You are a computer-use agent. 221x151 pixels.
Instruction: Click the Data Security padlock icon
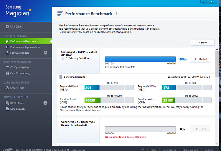(7, 109)
